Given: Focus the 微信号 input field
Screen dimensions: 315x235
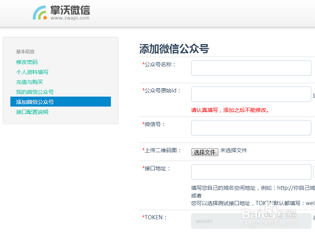Looking at the screenshot, I should coord(251,128).
